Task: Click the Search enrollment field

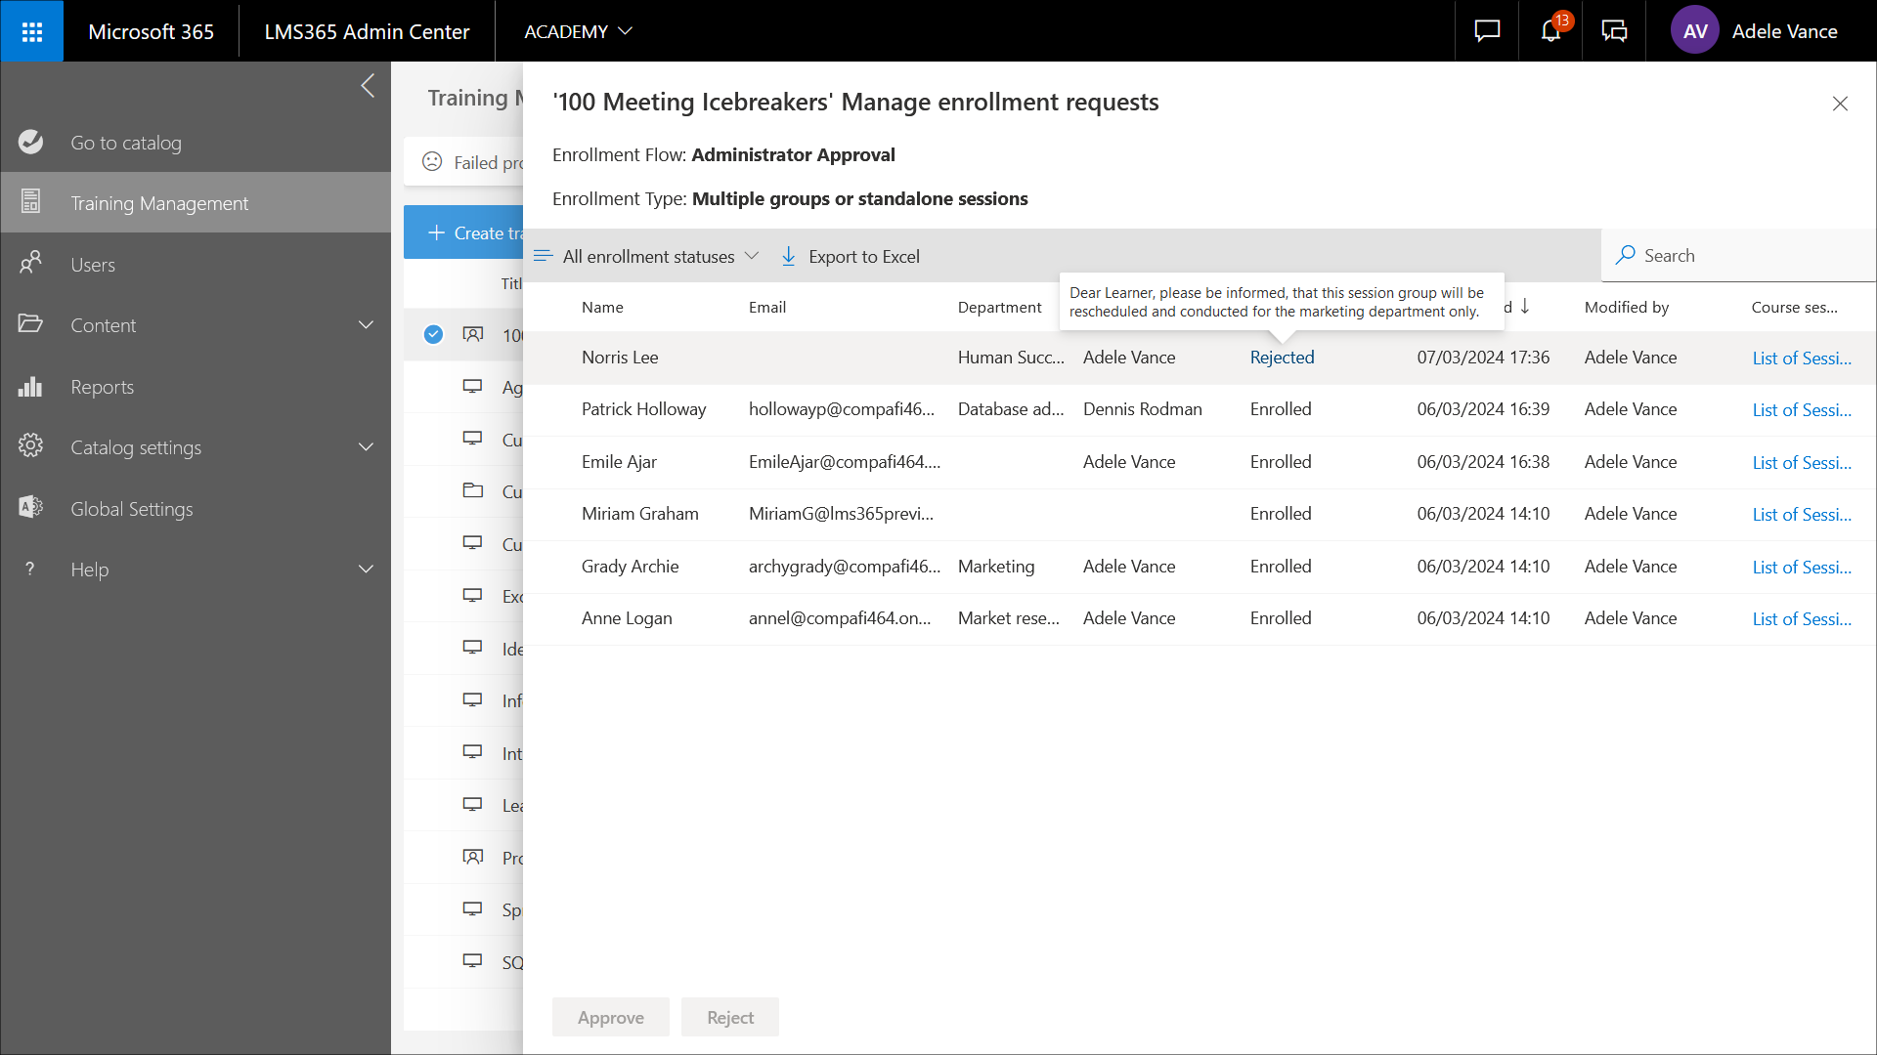Action: (x=1740, y=256)
